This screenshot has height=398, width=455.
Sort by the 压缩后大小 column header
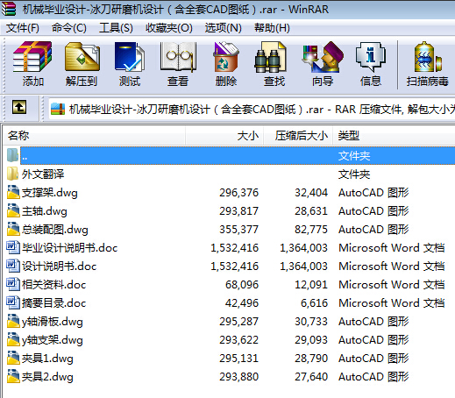point(298,135)
